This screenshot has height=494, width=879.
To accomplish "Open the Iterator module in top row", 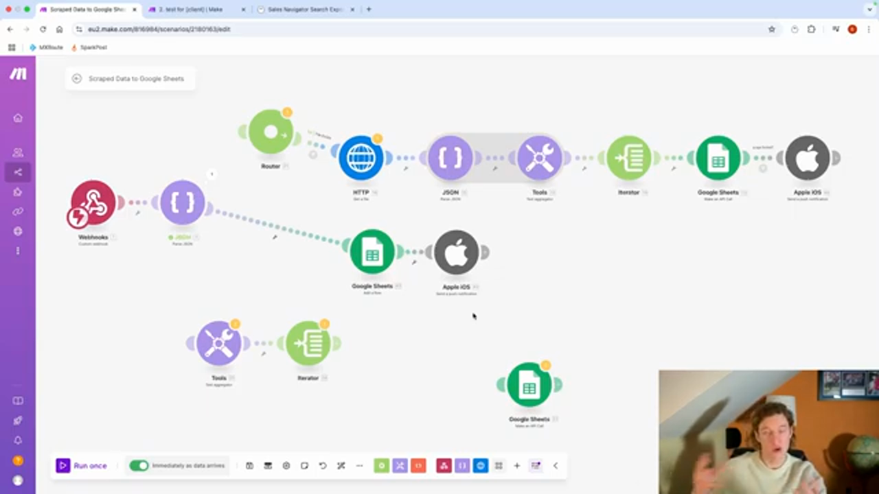I will (629, 158).
